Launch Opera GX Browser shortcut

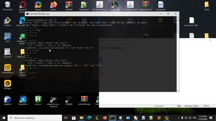tap(23, 7)
